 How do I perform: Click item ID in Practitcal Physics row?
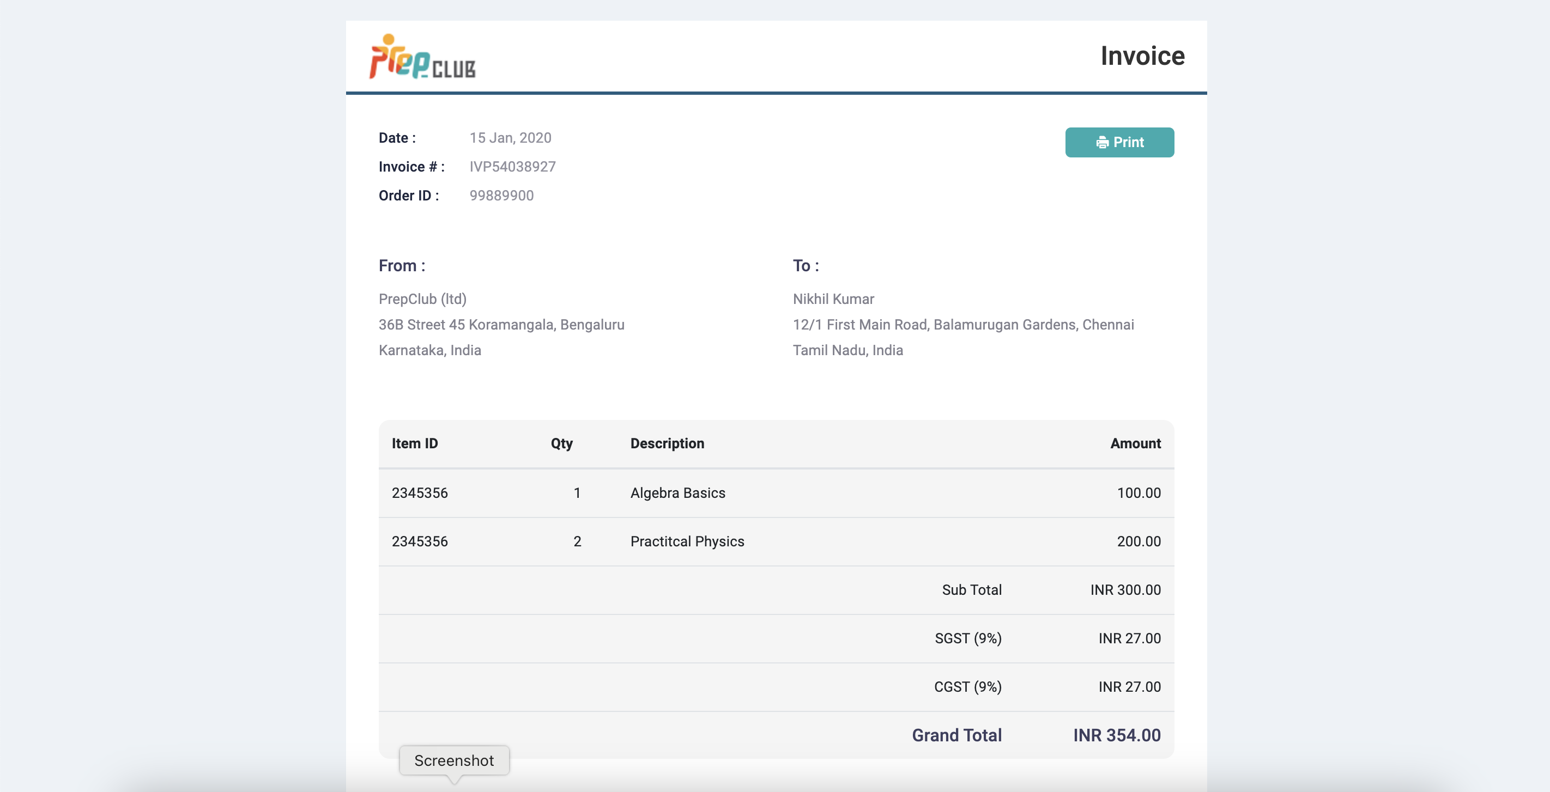click(420, 541)
